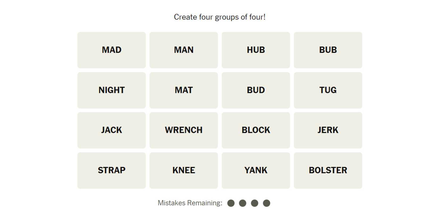Select the BLOCK word tile
Image resolution: width=439 pixels, height=219 pixels.
(256, 130)
